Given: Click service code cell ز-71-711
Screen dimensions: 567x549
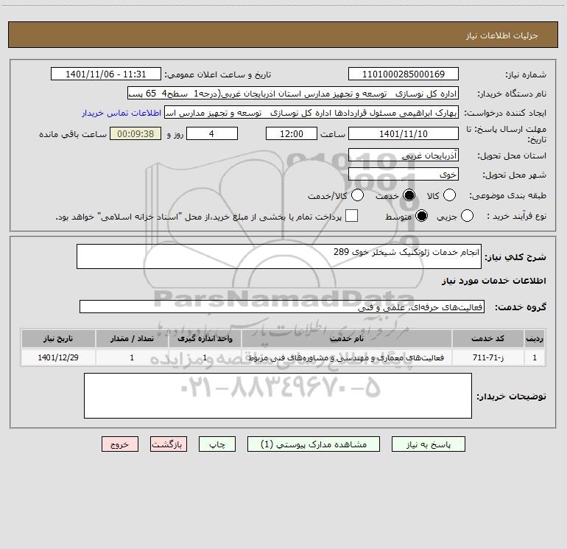Looking at the screenshot, I should coord(487,357).
